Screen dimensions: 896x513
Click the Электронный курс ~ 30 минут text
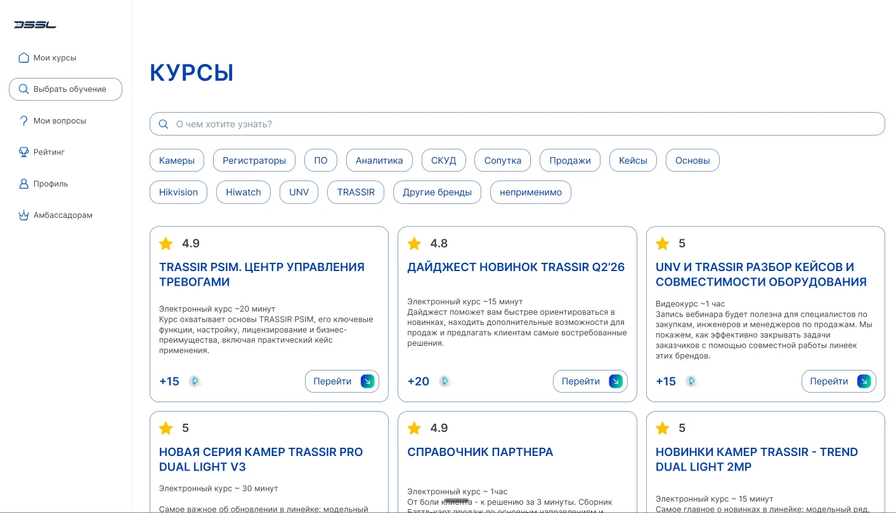(219, 488)
